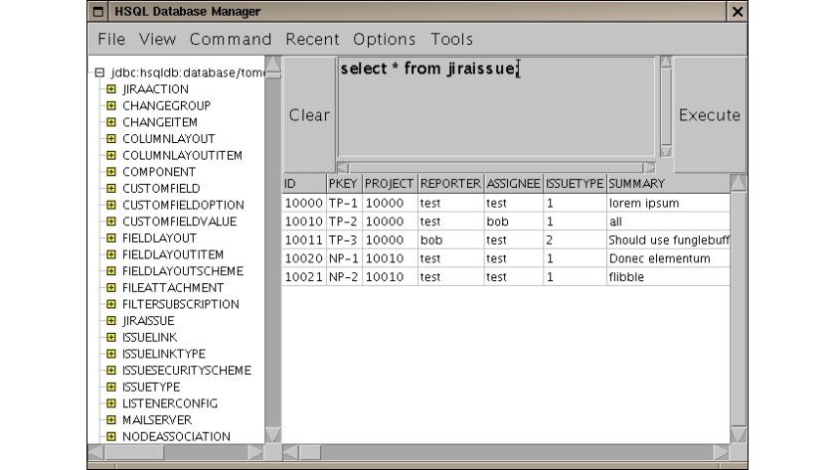Image resolution: width=835 pixels, height=470 pixels.
Task: Open the File menu
Action: 111,39
